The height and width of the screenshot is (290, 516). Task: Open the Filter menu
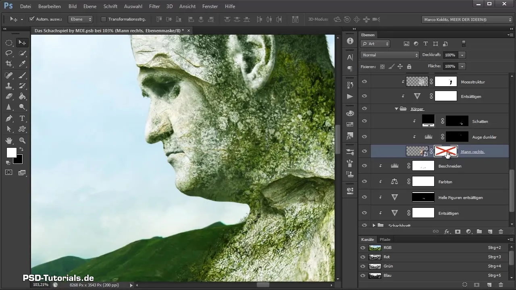pyautogui.click(x=154, y=6)
